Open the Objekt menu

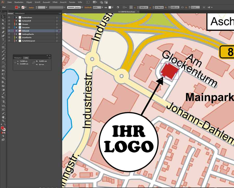tap(29, 2)
